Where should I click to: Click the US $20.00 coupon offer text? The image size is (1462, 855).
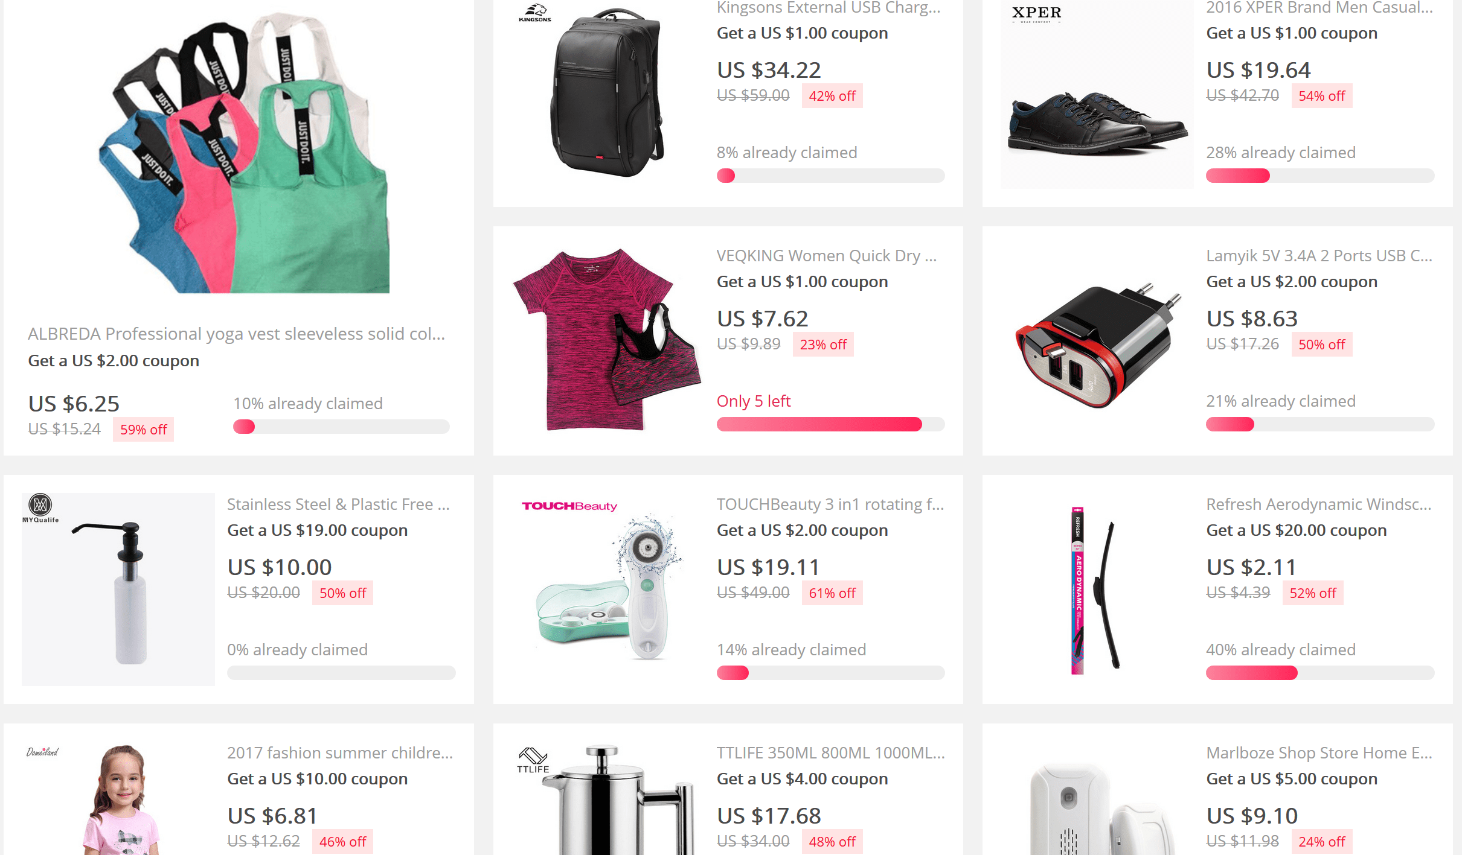(1296, 530)
